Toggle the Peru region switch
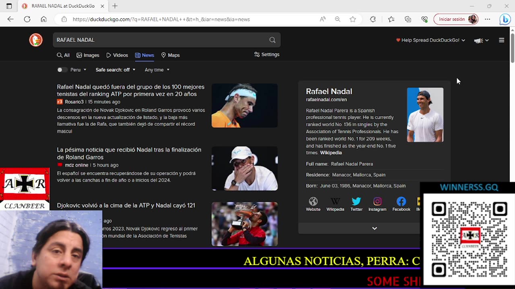Image resolution: width=515 pixels, height=289 pixels. click(62, 70)
